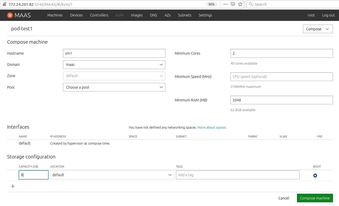Click the Minimum RAM field with 2048
339x206 pixels.
(282, 100)
